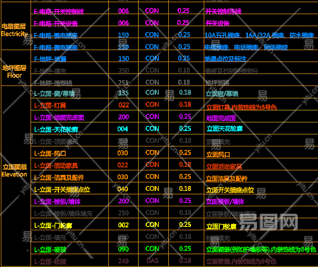Image resolution: width=318 pixels, height=267 pixels.
Task: Select the description '立面天花轮廓'
Action: [225, 129]
